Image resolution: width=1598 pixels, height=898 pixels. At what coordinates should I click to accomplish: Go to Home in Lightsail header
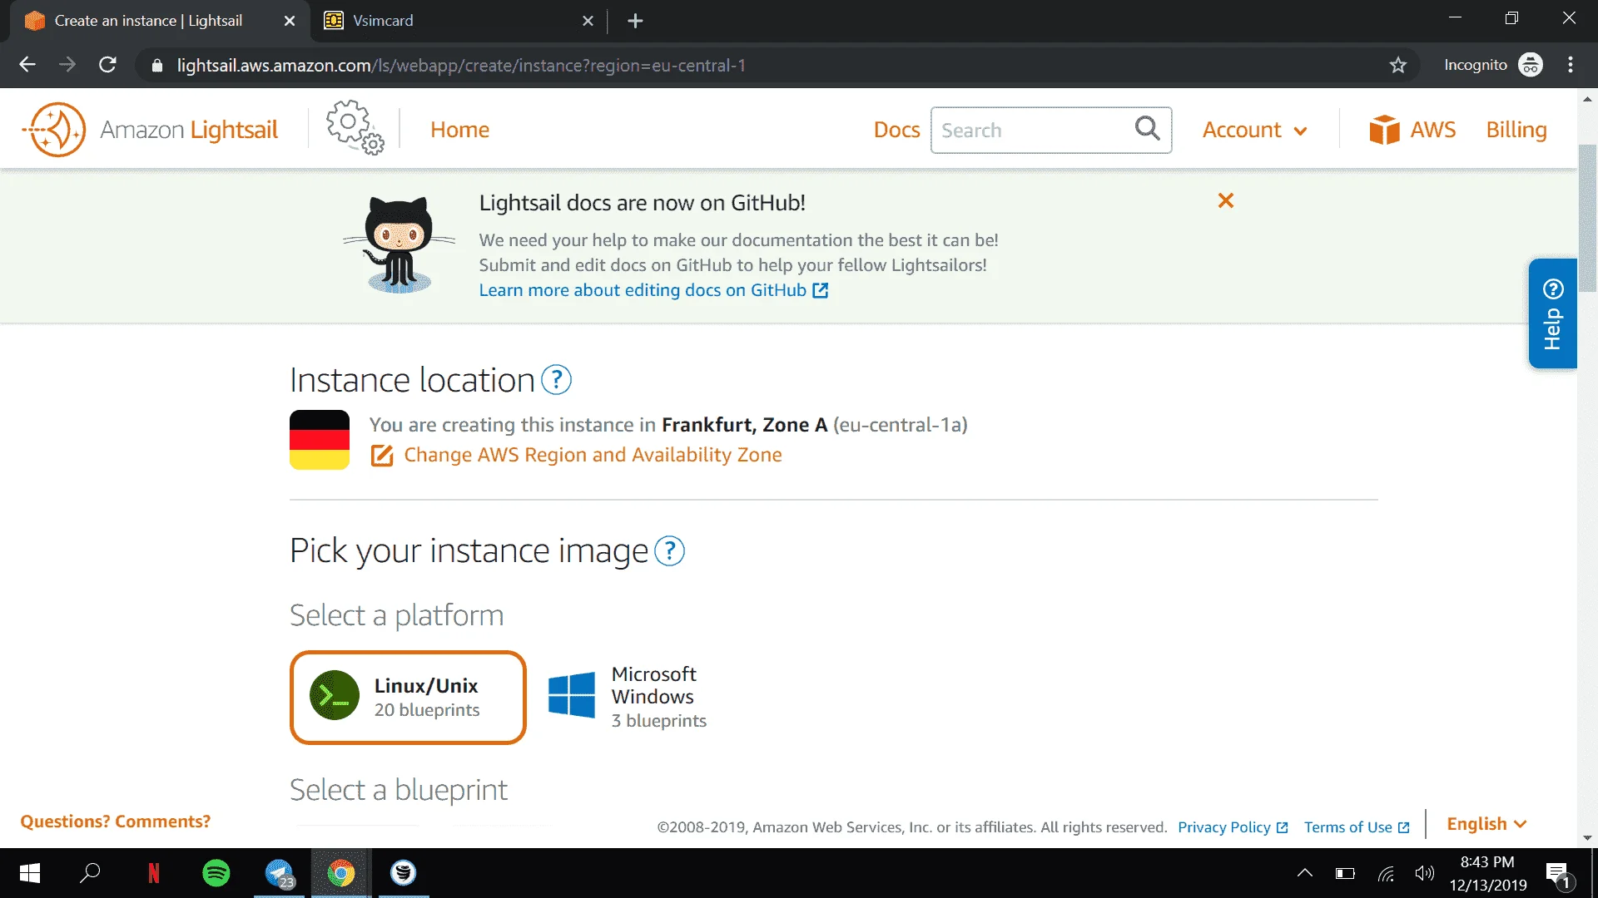pos(459,130)
